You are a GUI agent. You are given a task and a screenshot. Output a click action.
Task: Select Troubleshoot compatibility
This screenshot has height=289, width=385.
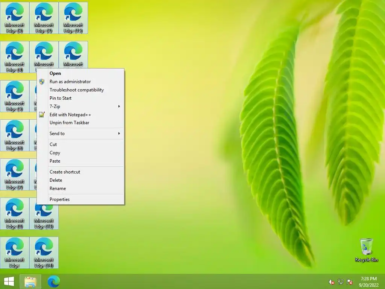point(80,90)
